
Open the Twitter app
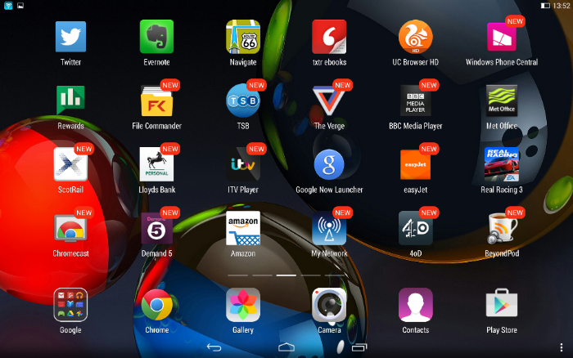click(70, 37)
